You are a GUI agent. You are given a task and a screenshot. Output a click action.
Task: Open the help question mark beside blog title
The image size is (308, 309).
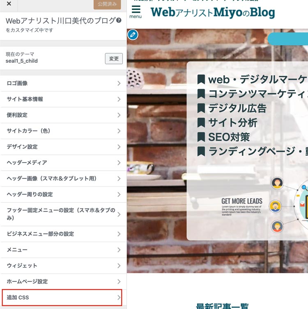[x=119, y=20]
